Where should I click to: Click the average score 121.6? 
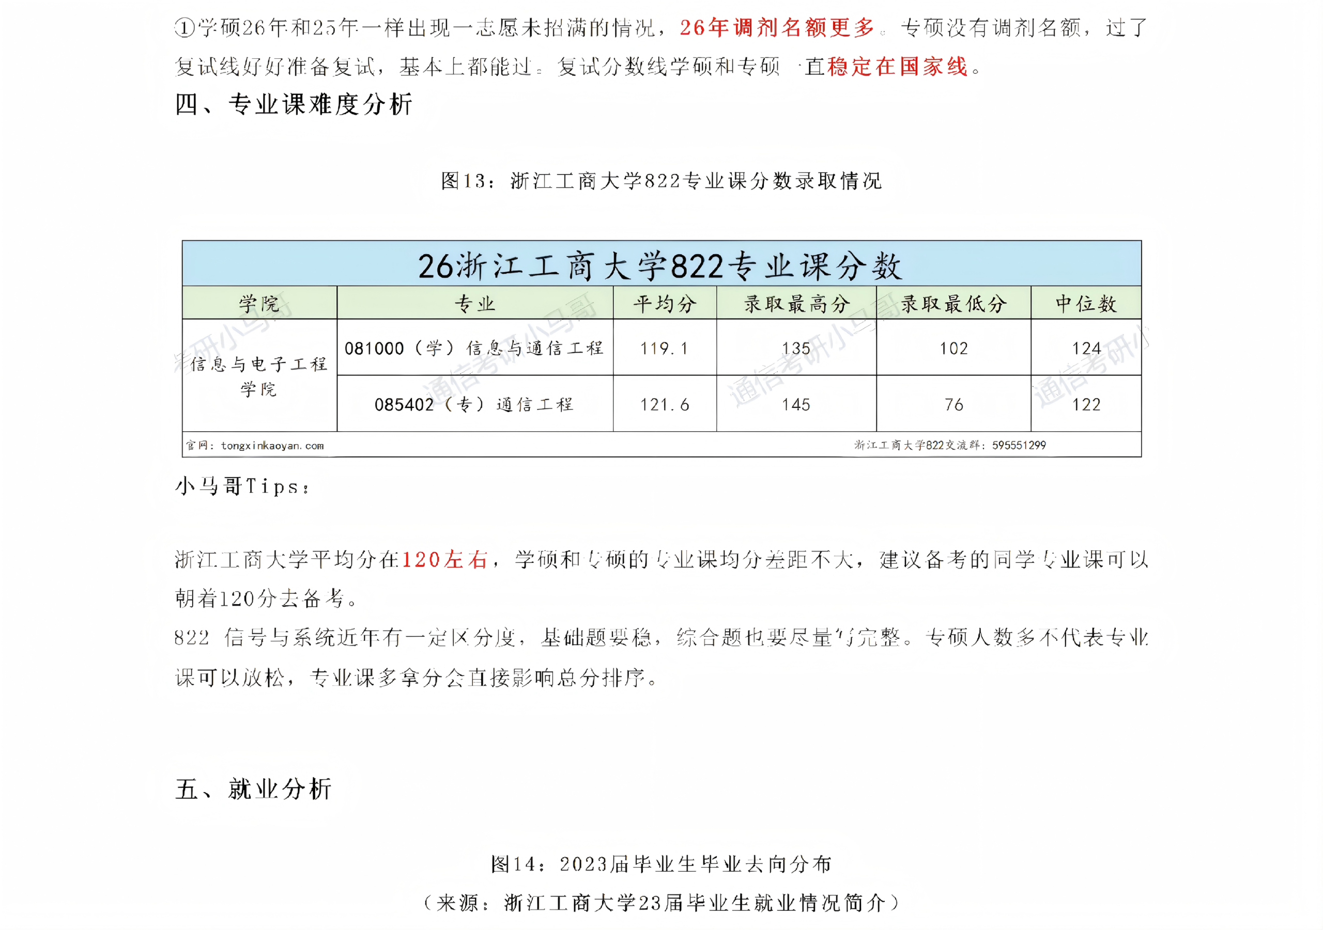[665, 405]
